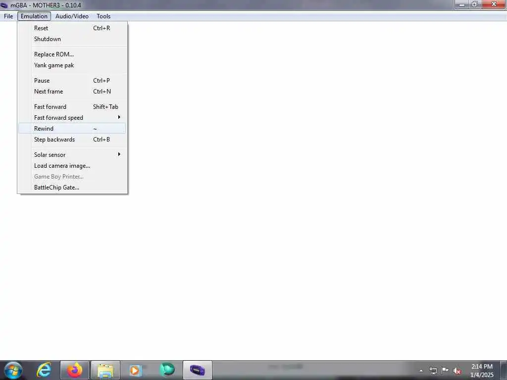Choose Reset from Emulation menu
Image resolution: width=507 pixels, height=380 pixels.
pyautogui.click(x=72, y=28)
